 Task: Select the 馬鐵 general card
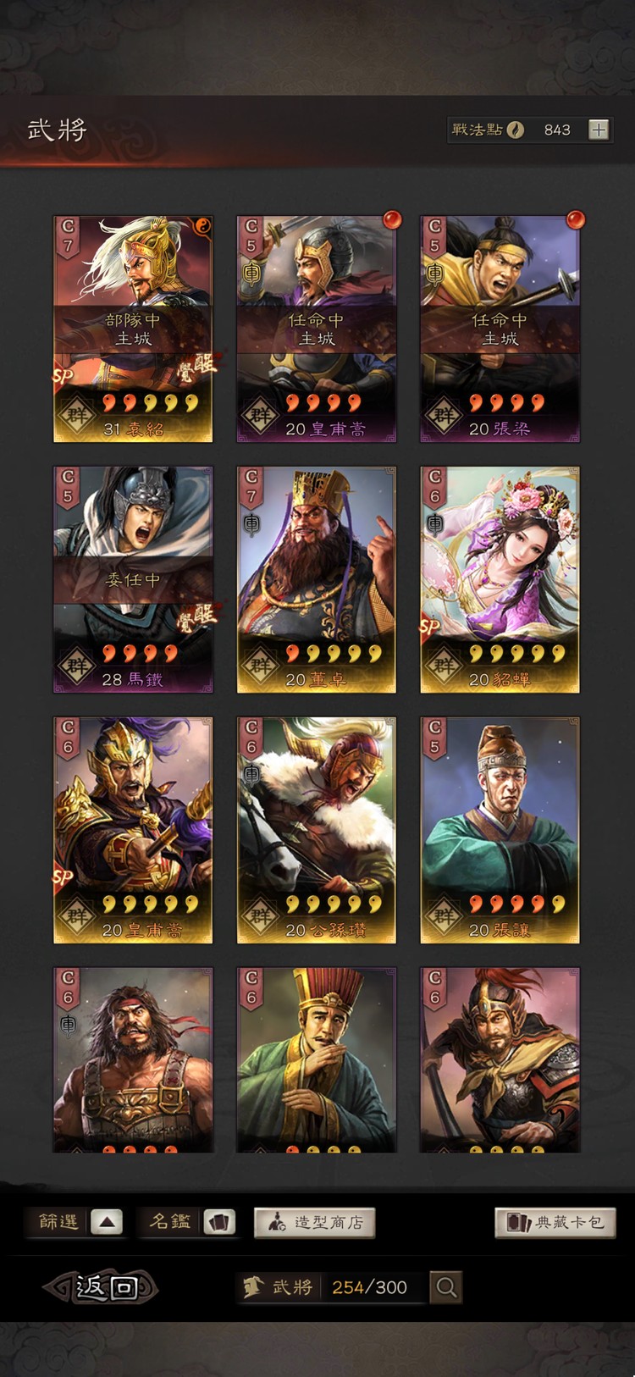(133, 579)
